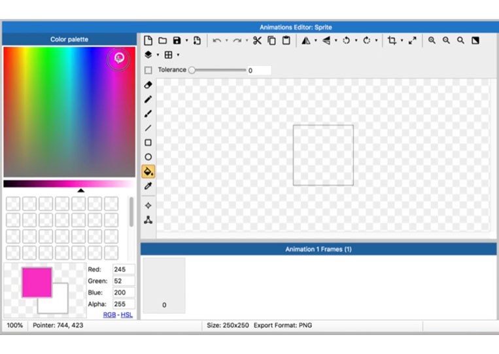Open the flip horizontal dropdown arrow
The image size is (499, 354).
click(316, 41)
